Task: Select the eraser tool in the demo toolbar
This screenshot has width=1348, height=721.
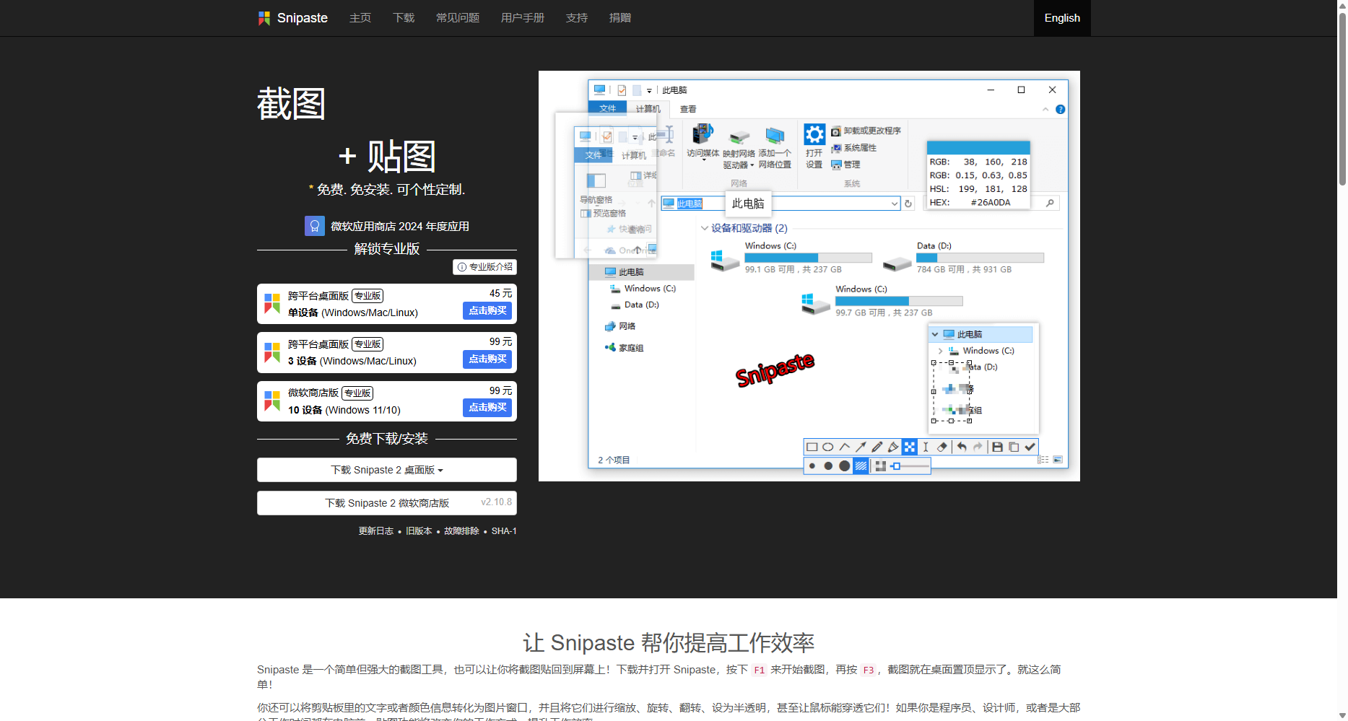Action: 942,447
